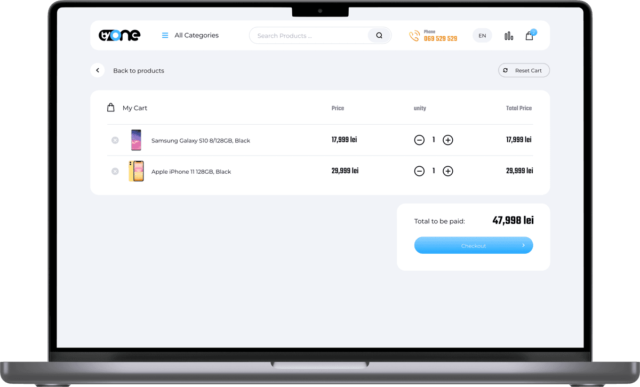The height and width of the screenshot is (387, 640).
Task: Click the 47,998 lei total amount
Action: 513,221
